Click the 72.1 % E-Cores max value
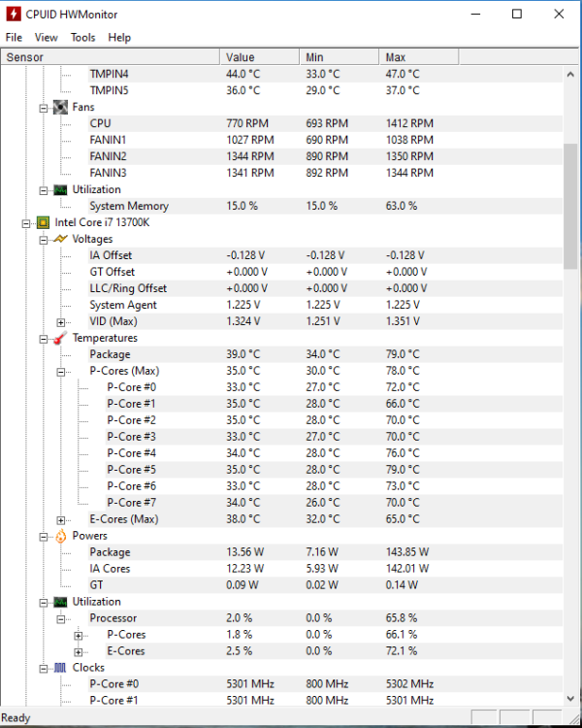The width and height of the screenshot is (582, 728). [x=402, y=651]
